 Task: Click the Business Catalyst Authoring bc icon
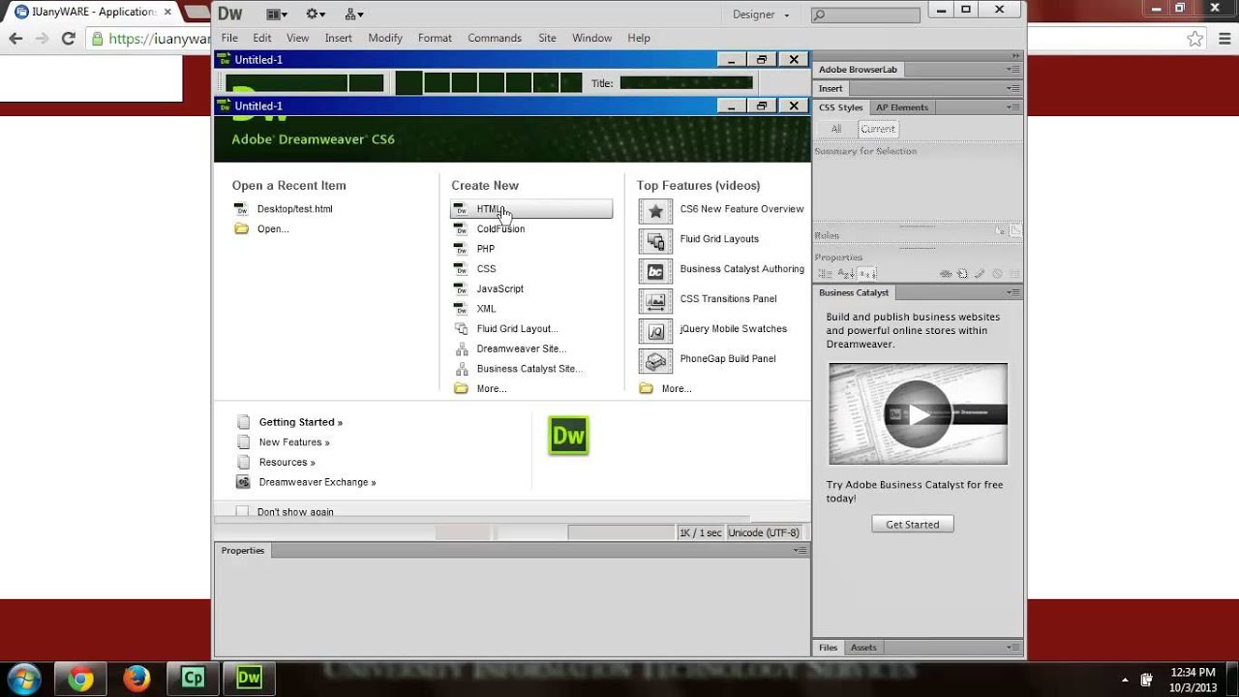(655, 270)
